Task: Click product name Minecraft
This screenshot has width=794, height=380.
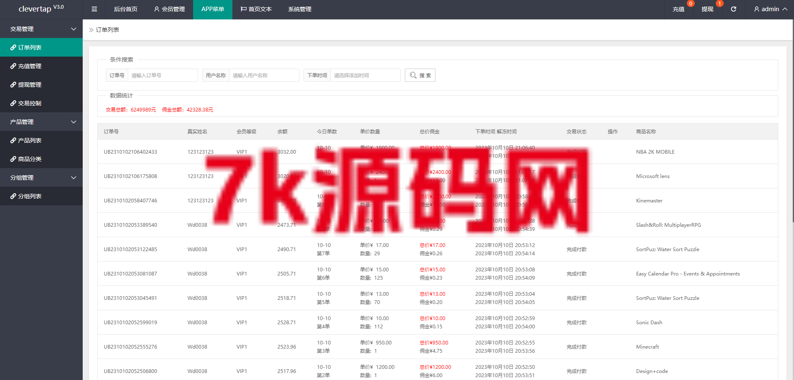Action: point(647,347)
